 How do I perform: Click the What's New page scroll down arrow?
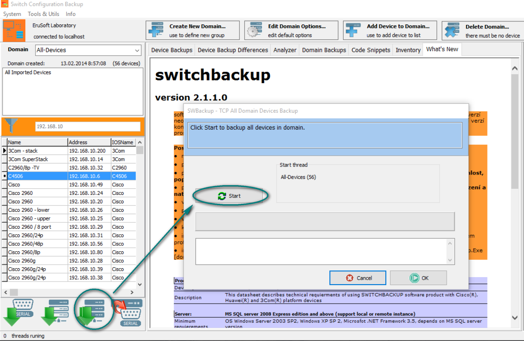pos(515,317)
